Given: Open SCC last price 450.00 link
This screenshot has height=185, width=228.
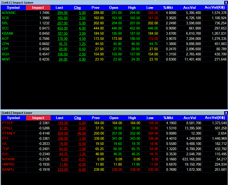Looking at the screenshot, I should pyautogui.click(x=63, y=28).
